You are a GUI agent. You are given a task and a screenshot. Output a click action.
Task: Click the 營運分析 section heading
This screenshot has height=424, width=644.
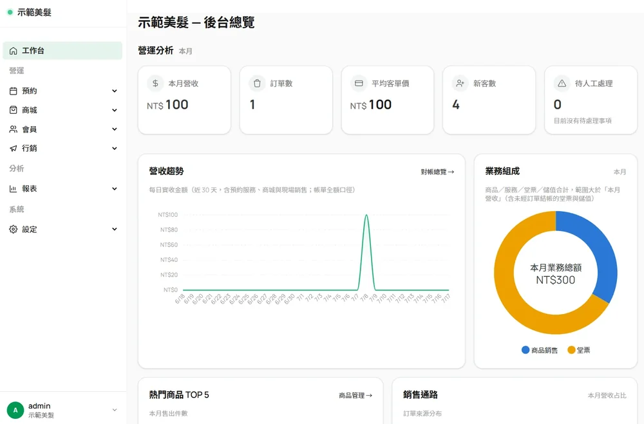(156, 50)
